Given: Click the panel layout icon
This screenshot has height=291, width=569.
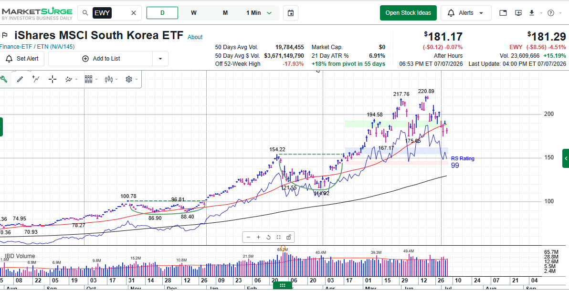Looking at the screenshot, I should (503, 13).
